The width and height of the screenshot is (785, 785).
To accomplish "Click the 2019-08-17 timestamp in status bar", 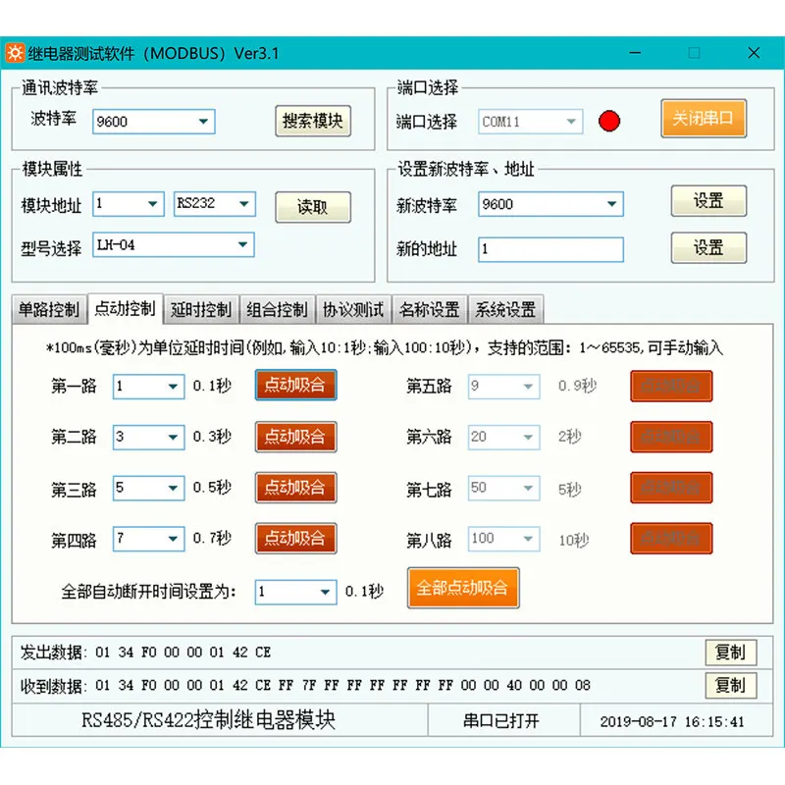I will click(x=672, y=722).
